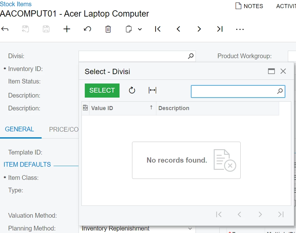The image size is (296, 233).
Task: Close the Select - Divisi dialog
Action: point(283,71)
